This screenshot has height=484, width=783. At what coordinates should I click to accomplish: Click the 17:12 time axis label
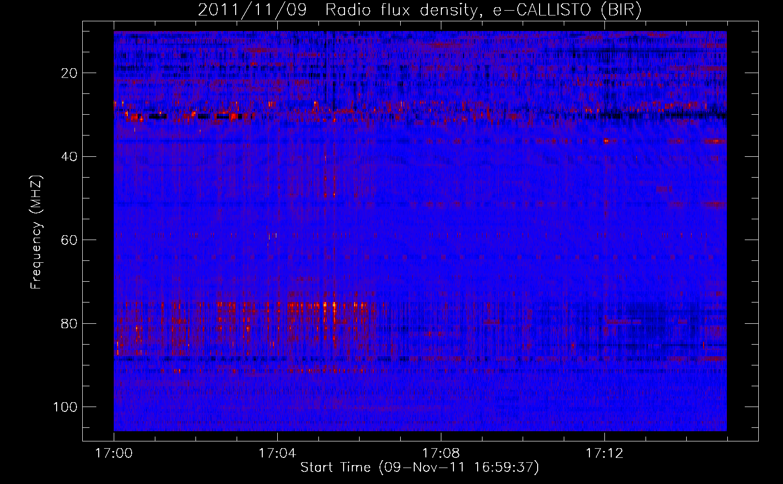click(x=604, y=454)
